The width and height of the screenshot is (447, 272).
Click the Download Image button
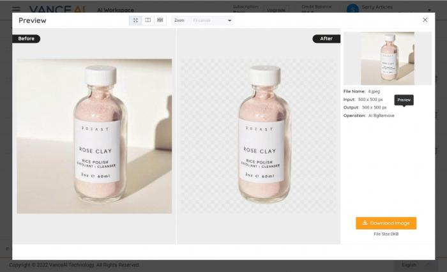(x=386, y=223)
